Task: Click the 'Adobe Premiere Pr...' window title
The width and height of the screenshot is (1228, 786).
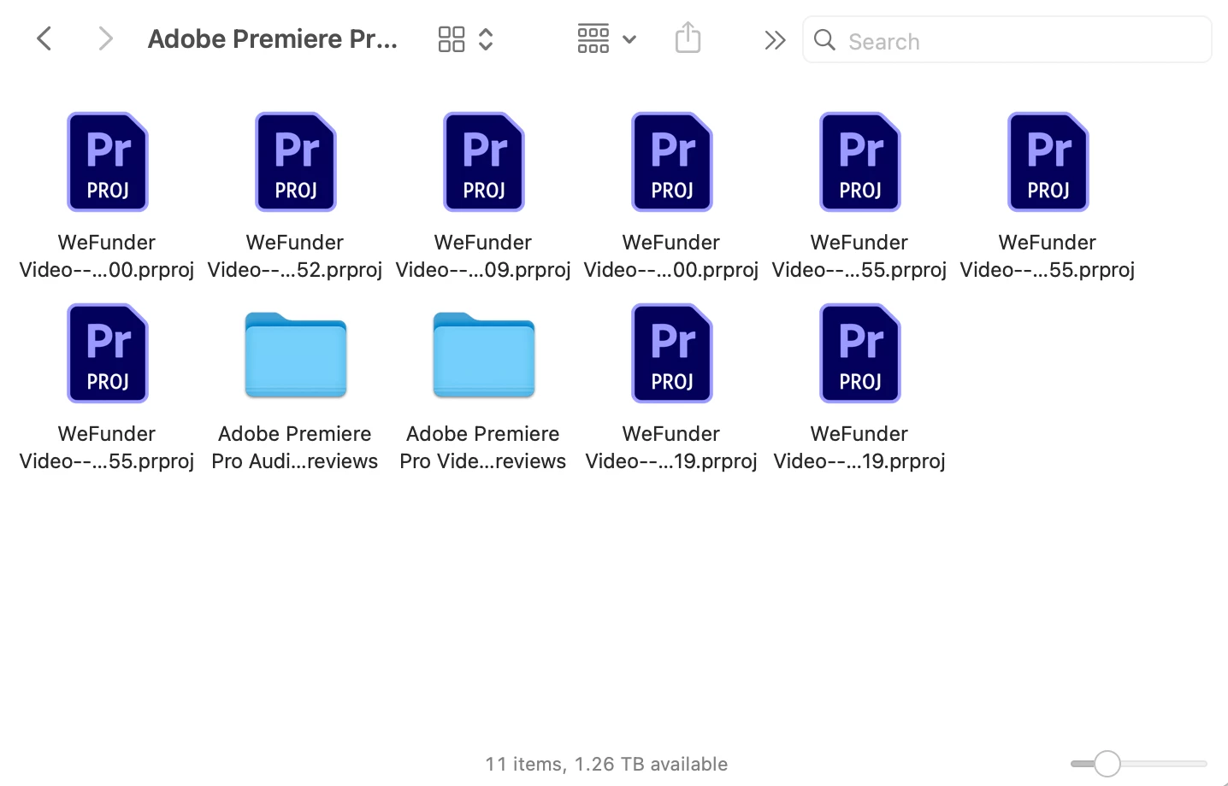Action: point(273,39)
